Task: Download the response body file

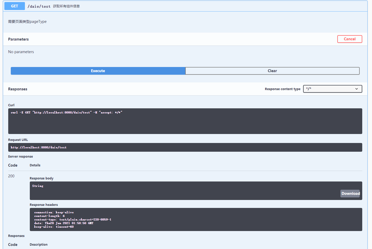Action: coord(350,194)
